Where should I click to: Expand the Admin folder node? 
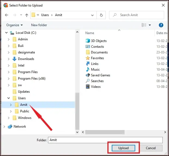tap(9, 39)
